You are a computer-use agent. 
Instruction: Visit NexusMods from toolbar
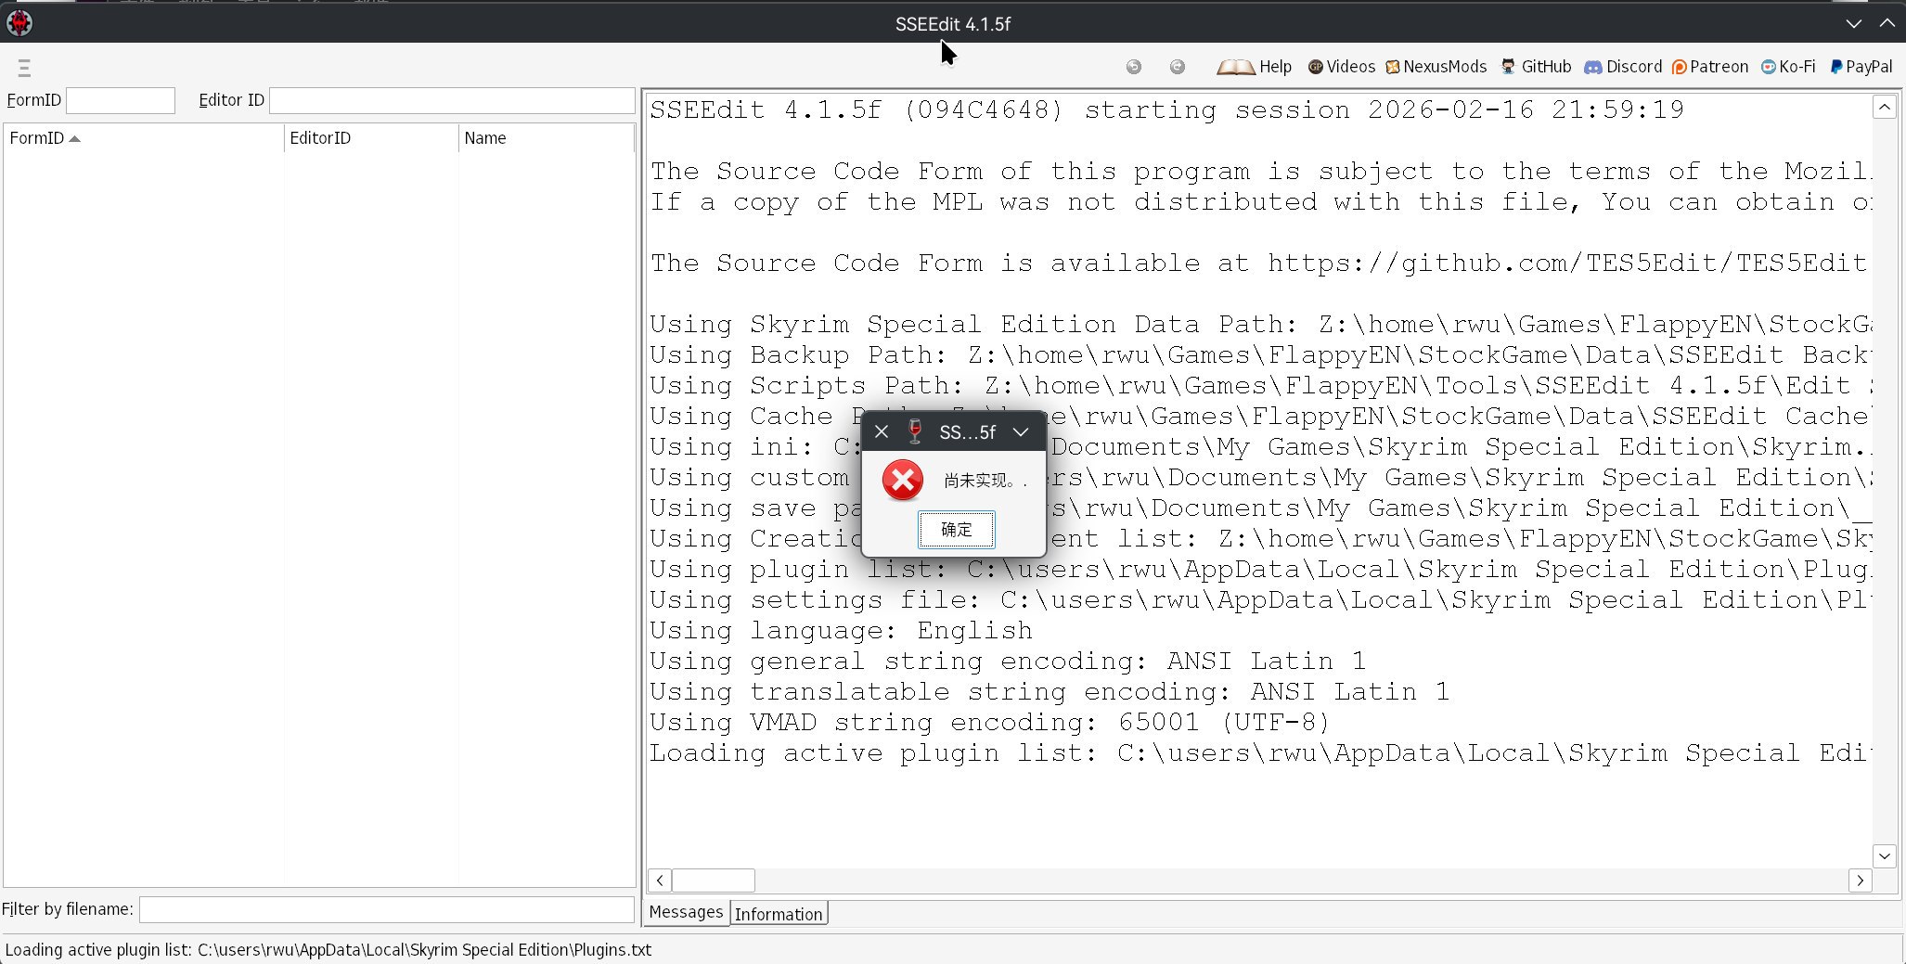coord(1436,67)
